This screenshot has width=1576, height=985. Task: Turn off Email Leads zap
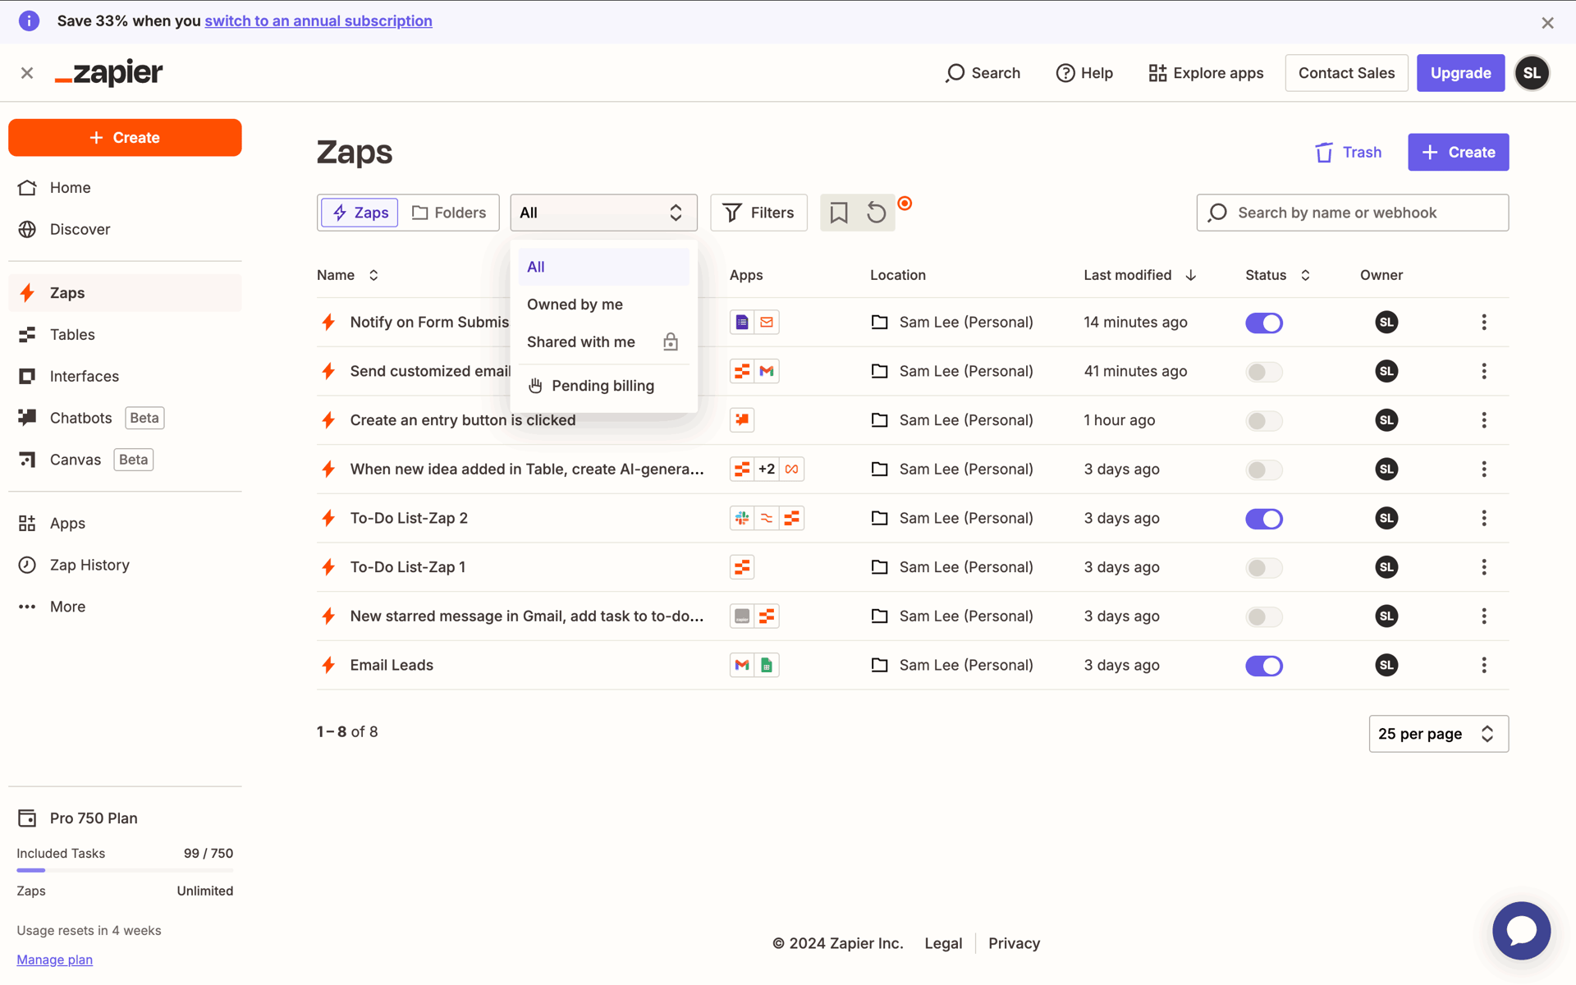[1263, 666]
